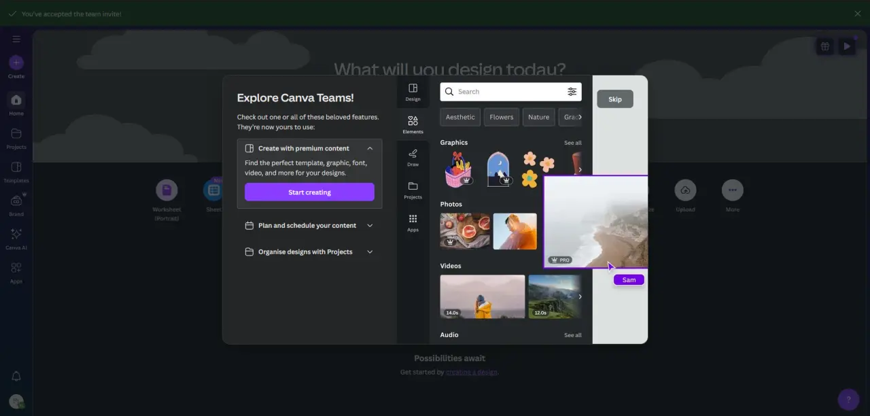Select the picnic basket graphic thumbnail

coord(458,169)
